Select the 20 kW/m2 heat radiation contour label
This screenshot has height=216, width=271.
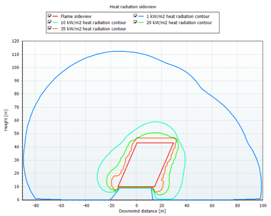(x=179, y=22)
